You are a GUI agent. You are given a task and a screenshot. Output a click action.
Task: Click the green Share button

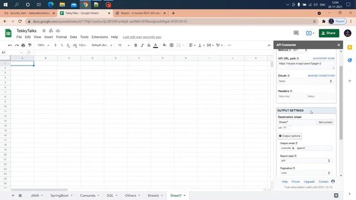(x=329, y=33)
